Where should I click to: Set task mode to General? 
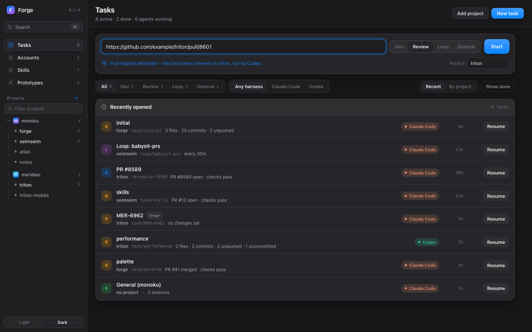point(466,46)
